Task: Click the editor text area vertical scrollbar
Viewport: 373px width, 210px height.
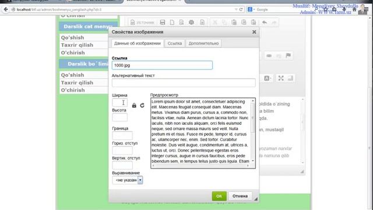Action: point(302,131)
